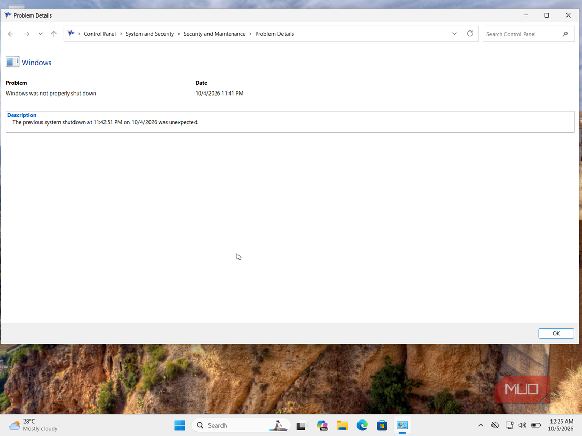Click the Problem column header
Screen dimensions: 582x436
tap(17, 83)
